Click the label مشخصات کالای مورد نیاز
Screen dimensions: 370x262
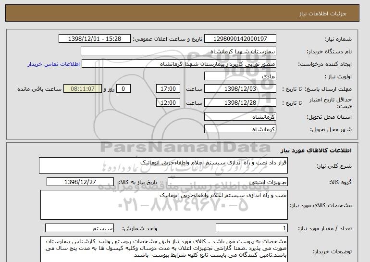321,205
